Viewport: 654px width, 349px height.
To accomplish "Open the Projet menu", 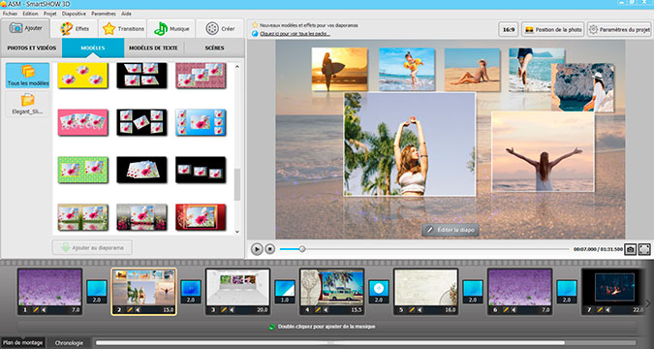I will coord(50,14).
